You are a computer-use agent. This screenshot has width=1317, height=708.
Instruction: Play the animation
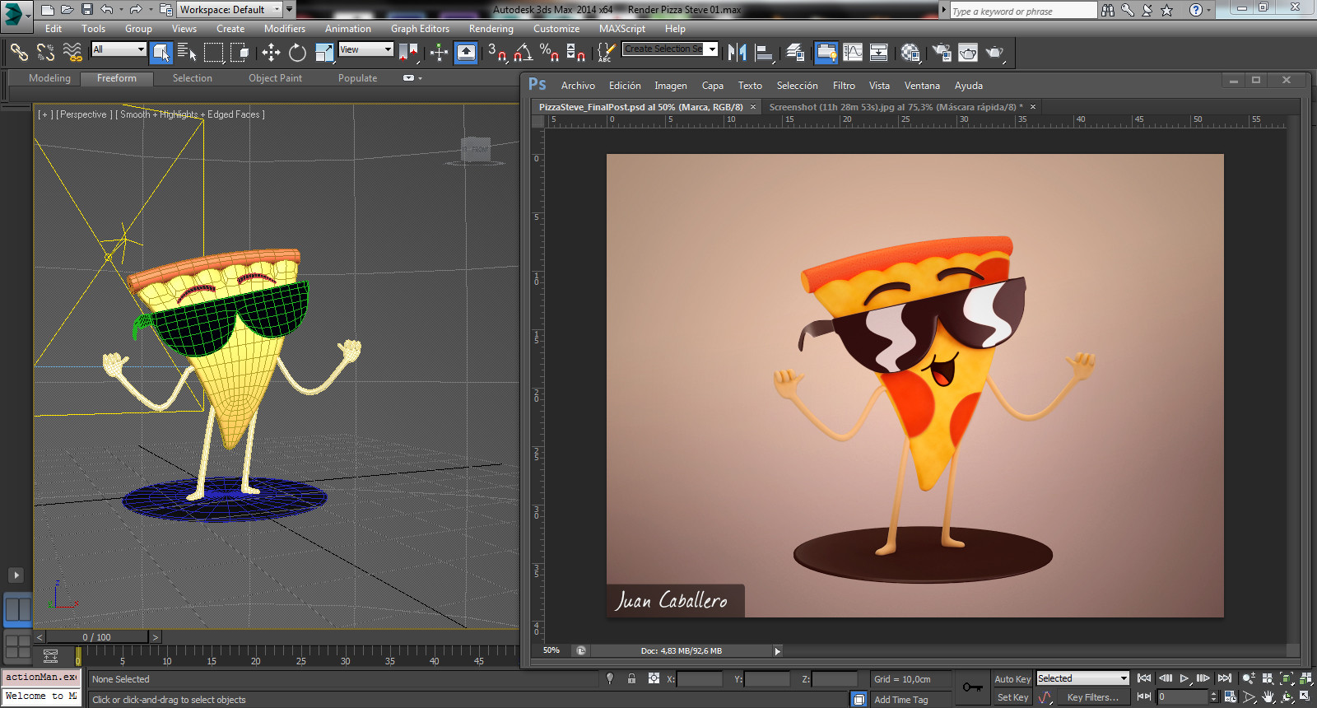[1184, 678]
